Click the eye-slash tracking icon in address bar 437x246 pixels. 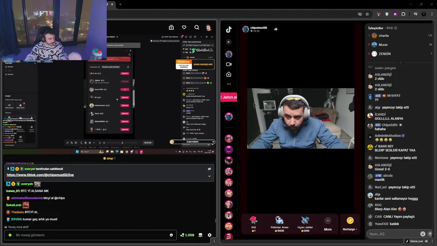[360, 14]
